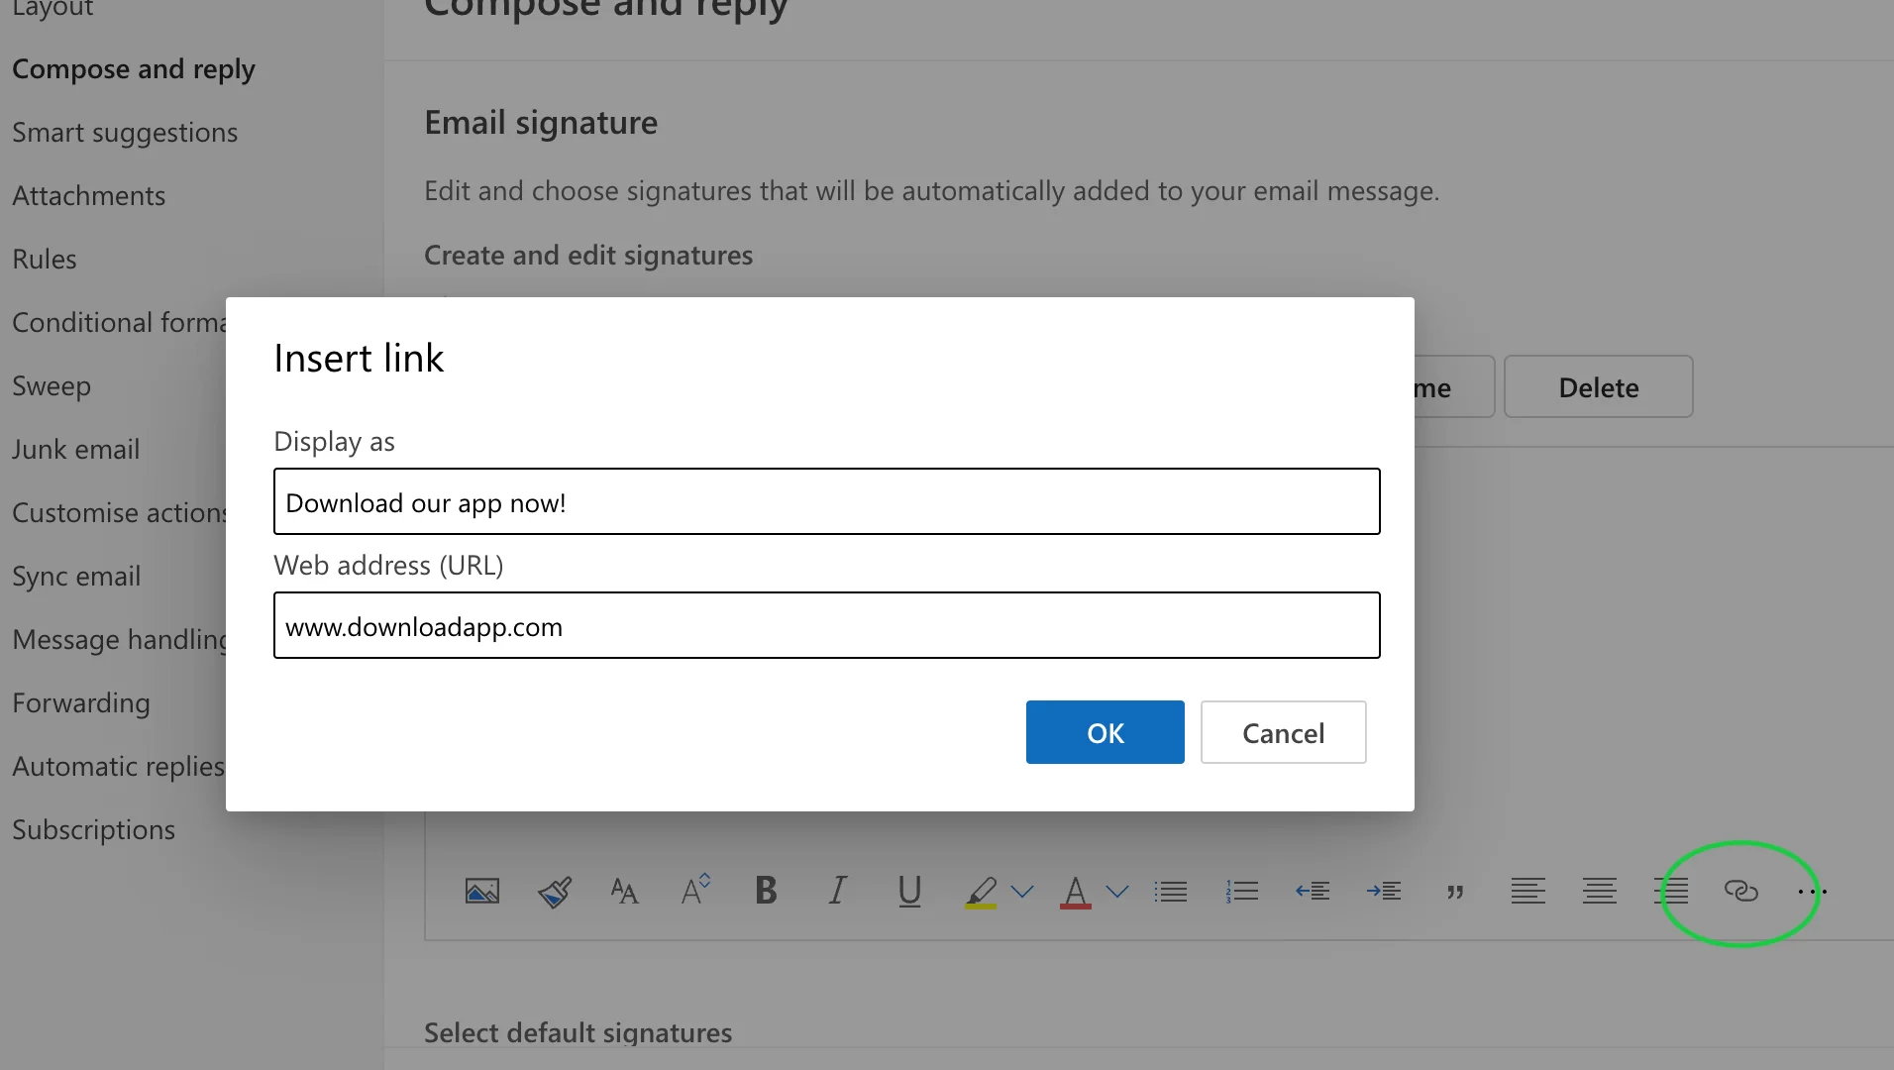This screenshot has height=1070, width=1894.
Task: Click OK in Insert link dialog
Action: (1105, 732)
